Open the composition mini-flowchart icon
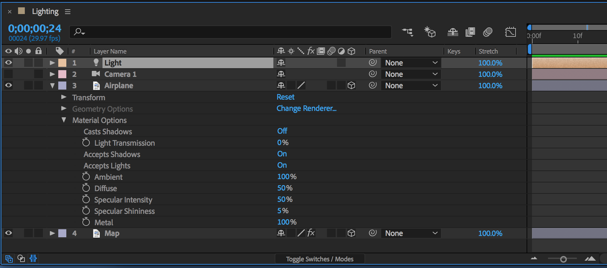 tap(408, 32)
